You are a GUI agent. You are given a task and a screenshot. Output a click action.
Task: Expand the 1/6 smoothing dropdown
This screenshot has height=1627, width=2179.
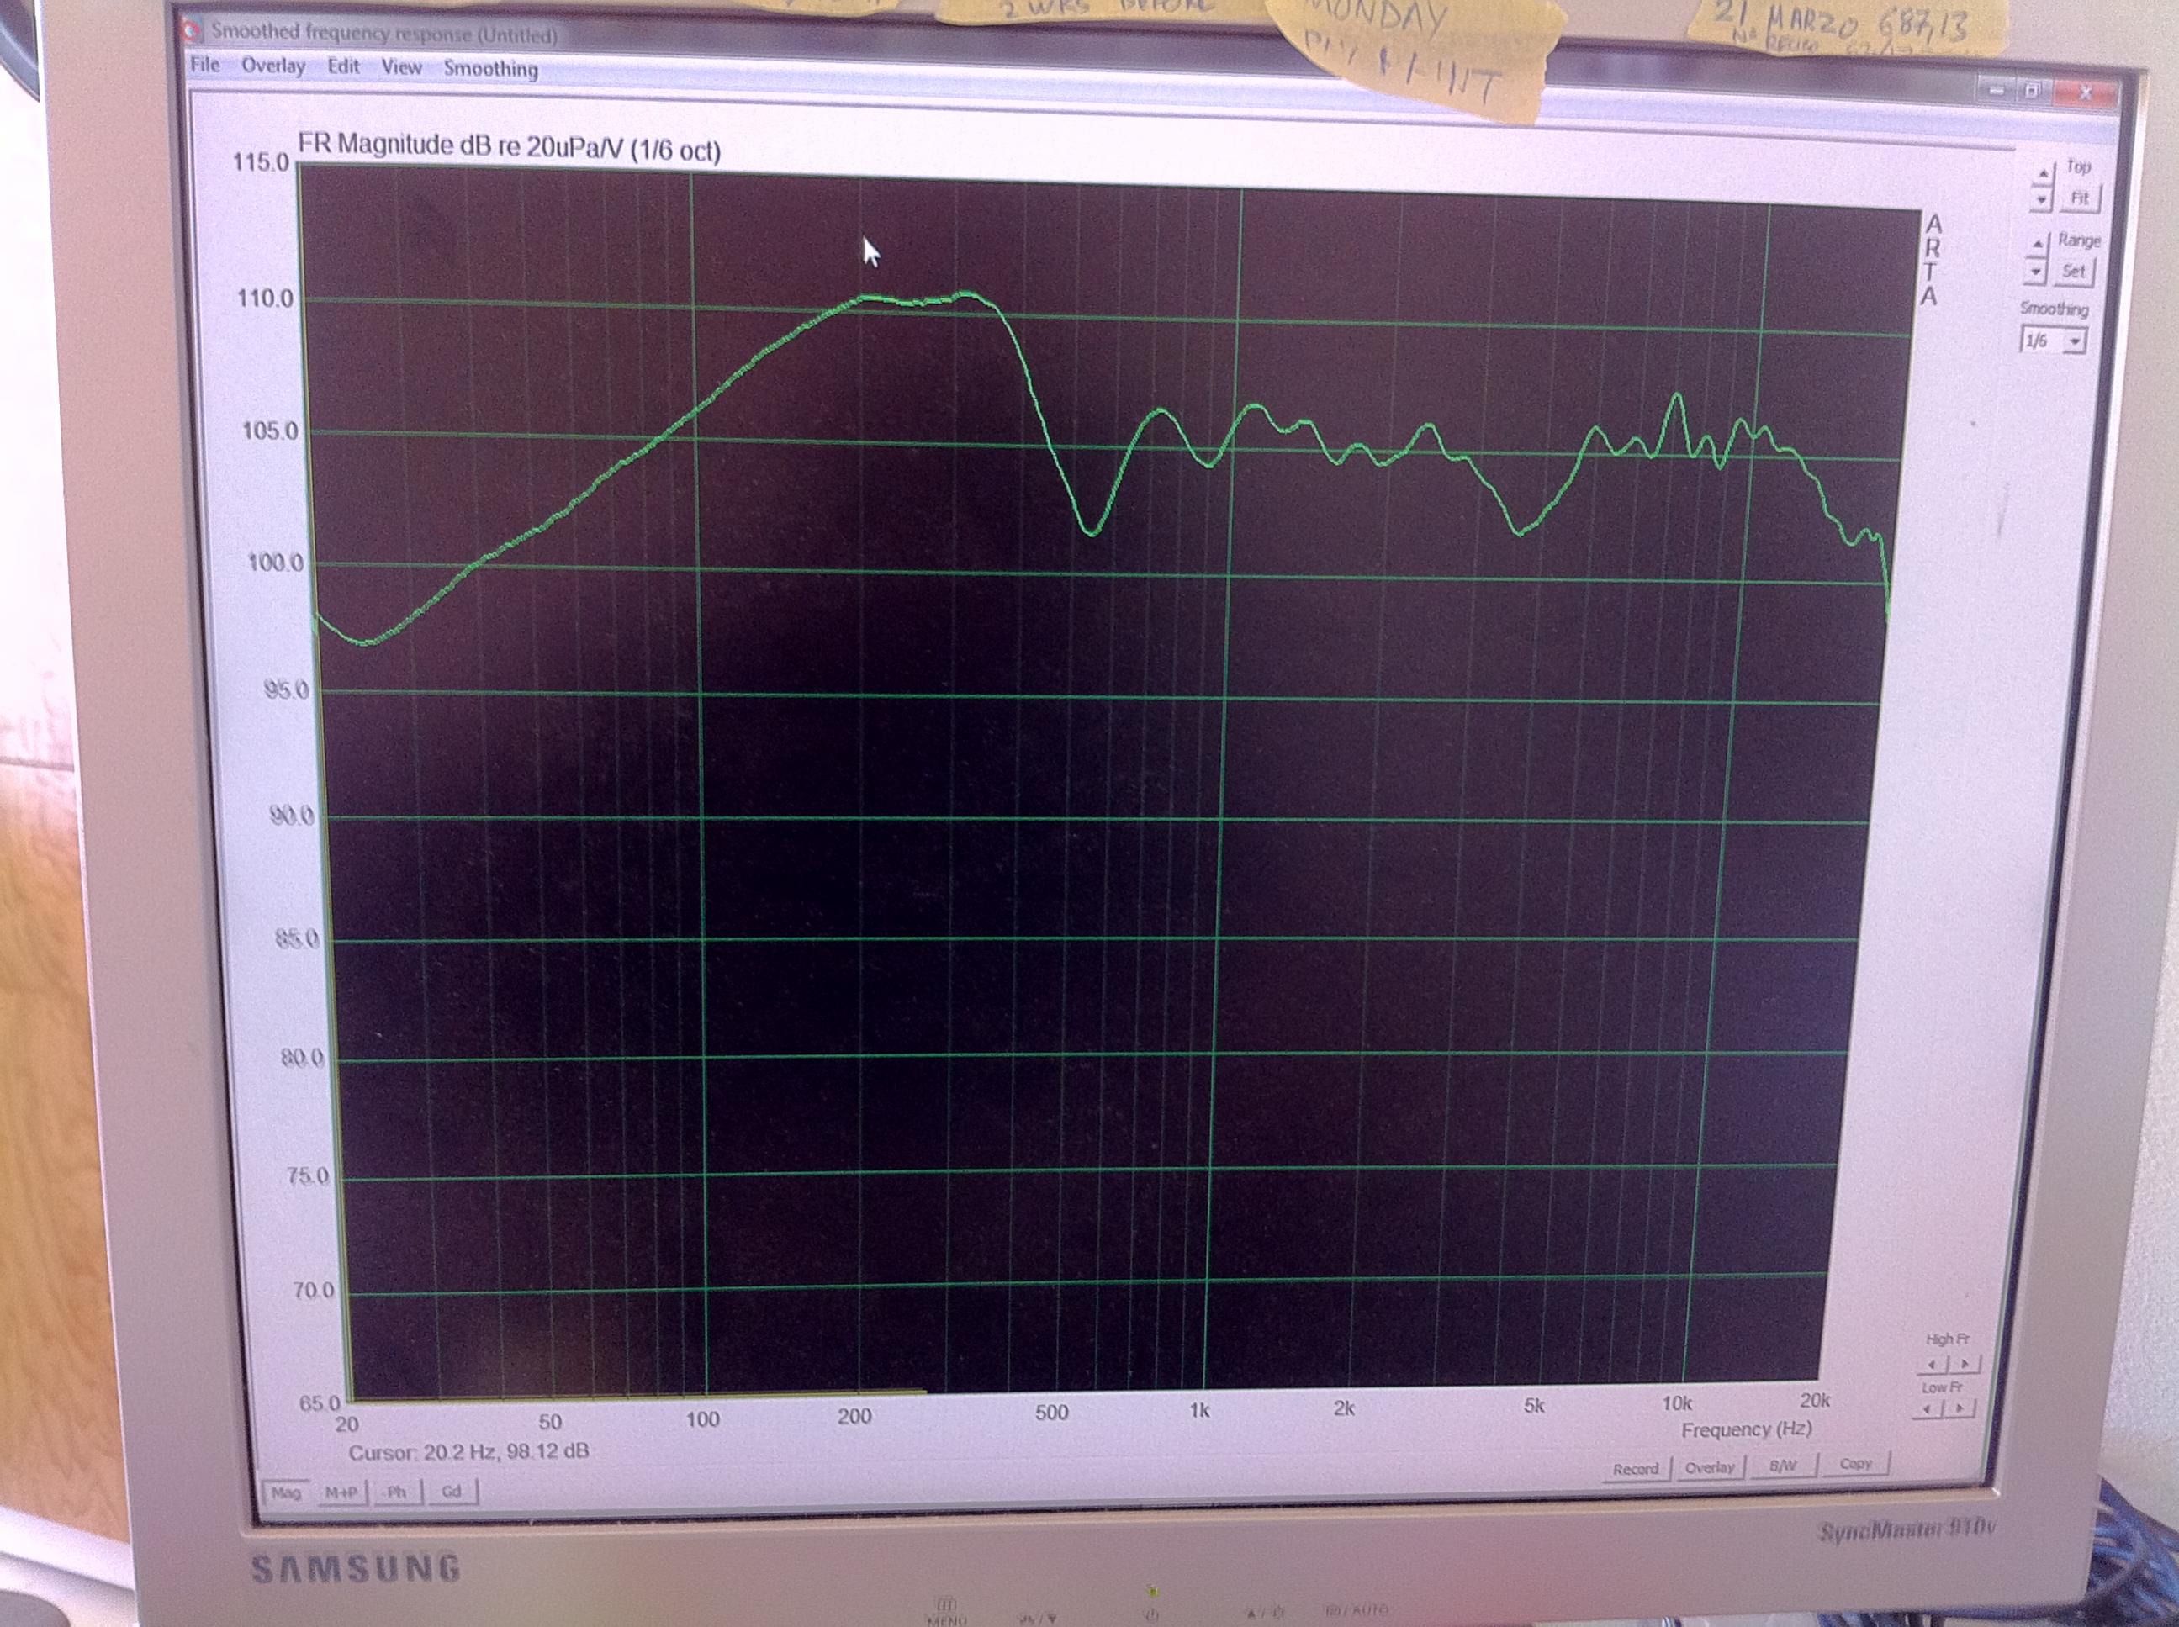(x=2075, y=341)
